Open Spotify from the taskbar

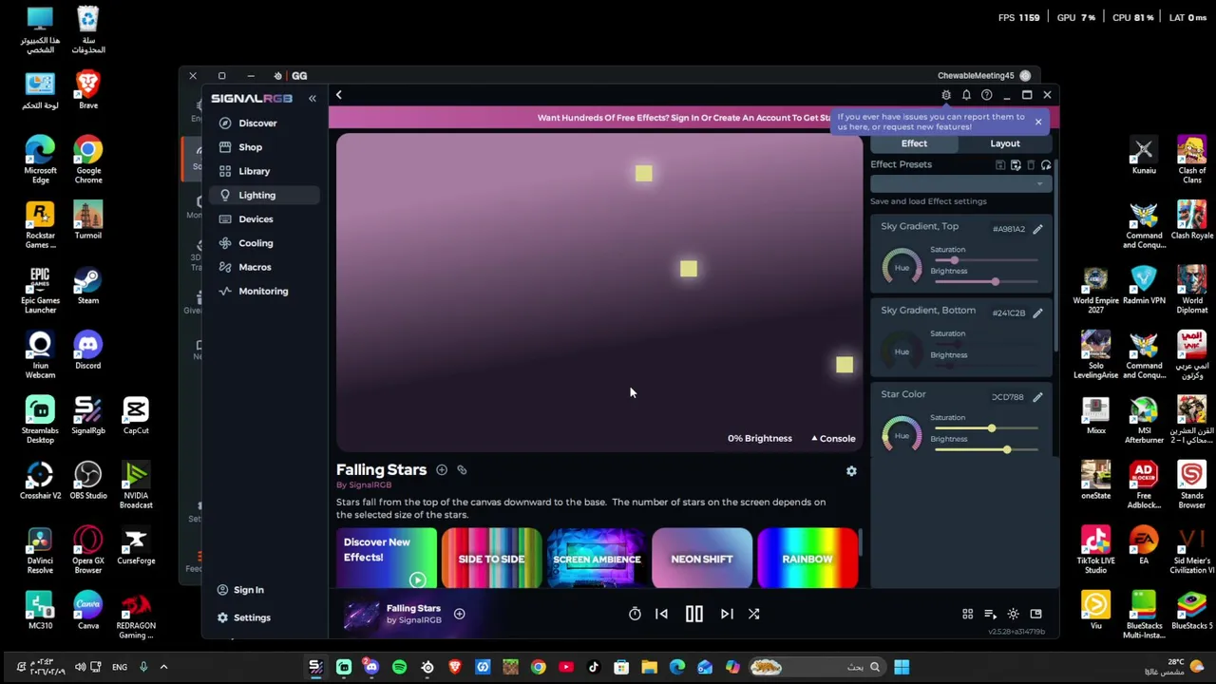(x=399, y=667)
